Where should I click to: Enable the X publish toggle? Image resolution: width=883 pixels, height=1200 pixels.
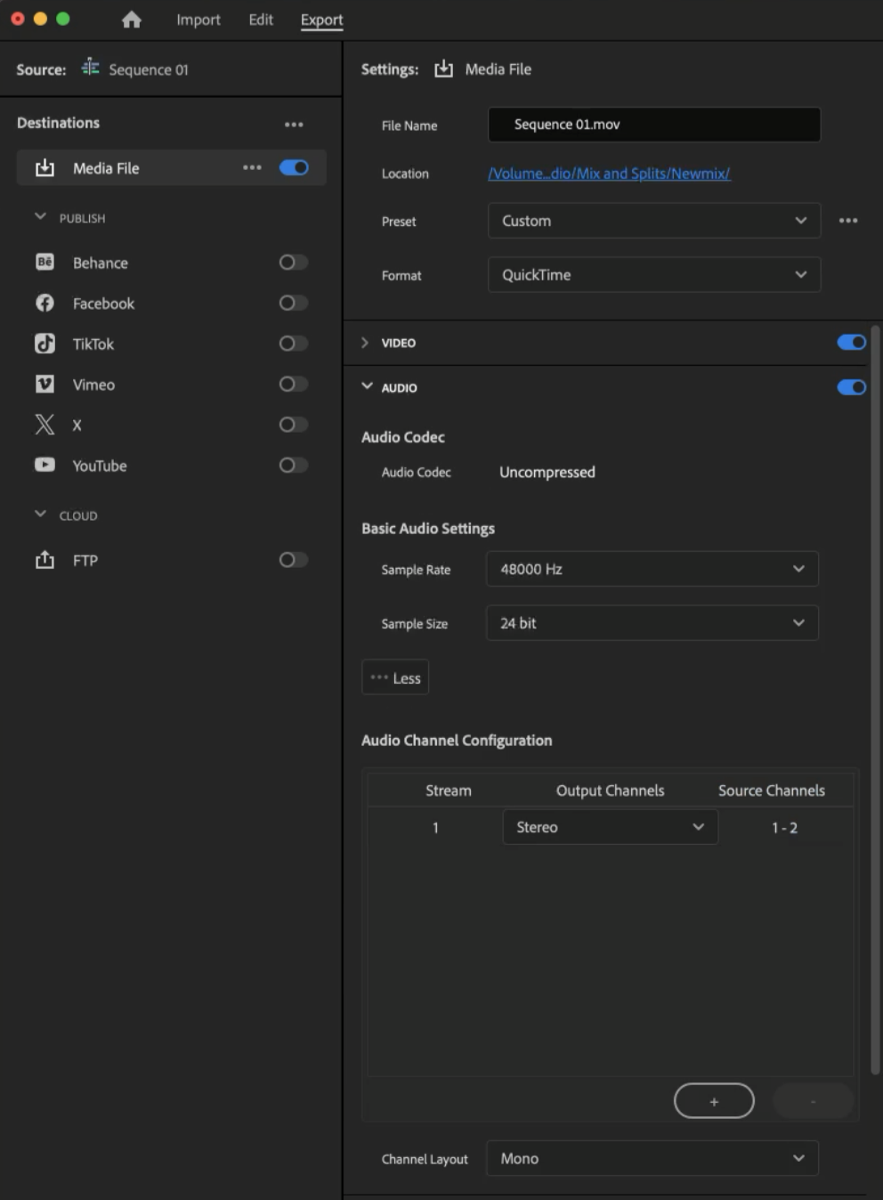coord(294,425)
